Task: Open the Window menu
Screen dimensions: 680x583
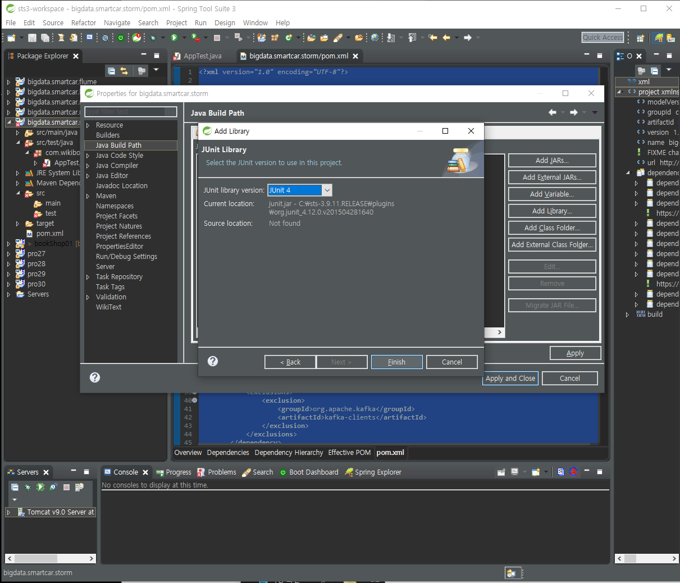Action: (255, 23)
